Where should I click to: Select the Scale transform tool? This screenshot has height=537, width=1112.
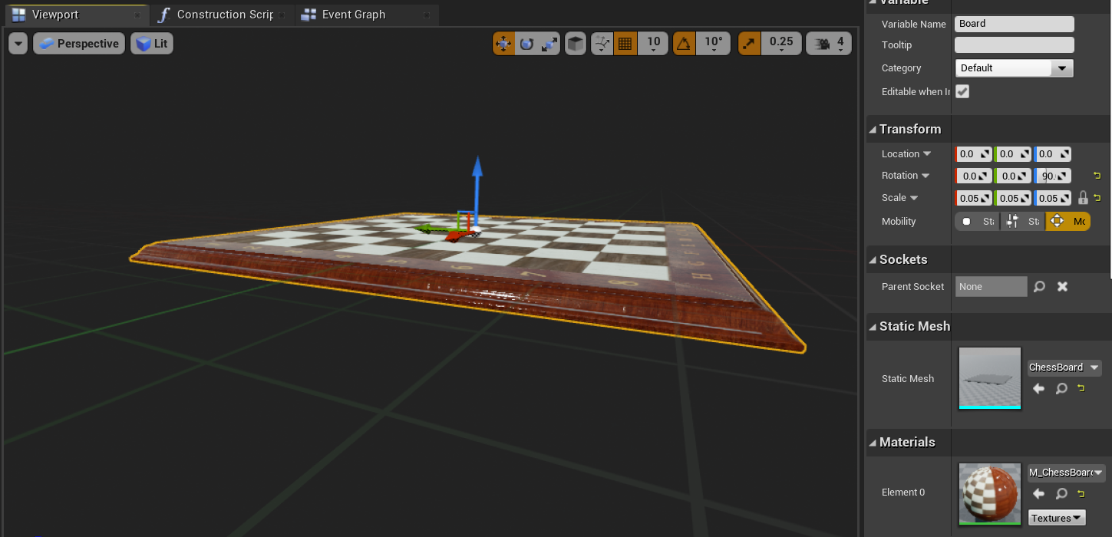pyautogui.click(x=548, y=43)
